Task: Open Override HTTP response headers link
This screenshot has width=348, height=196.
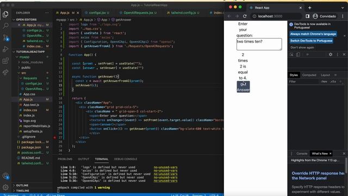Action: point(318,176)
